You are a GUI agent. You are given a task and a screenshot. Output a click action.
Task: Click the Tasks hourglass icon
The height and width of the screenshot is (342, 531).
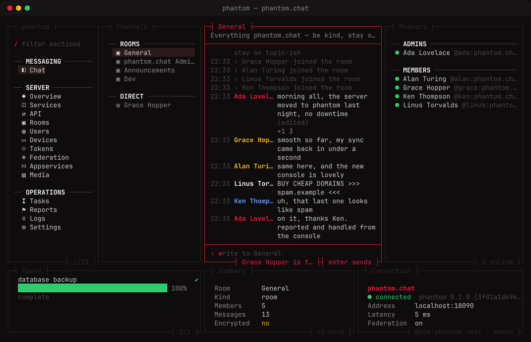pyautogui.click(x=24, y=201)
